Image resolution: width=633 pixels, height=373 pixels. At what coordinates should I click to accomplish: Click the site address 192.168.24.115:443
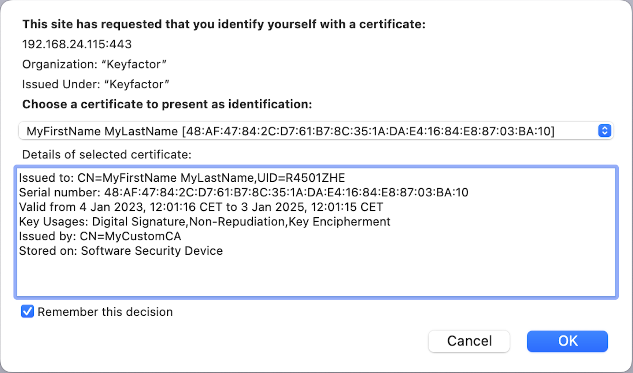pyautogui.click(x=77, y=44)
